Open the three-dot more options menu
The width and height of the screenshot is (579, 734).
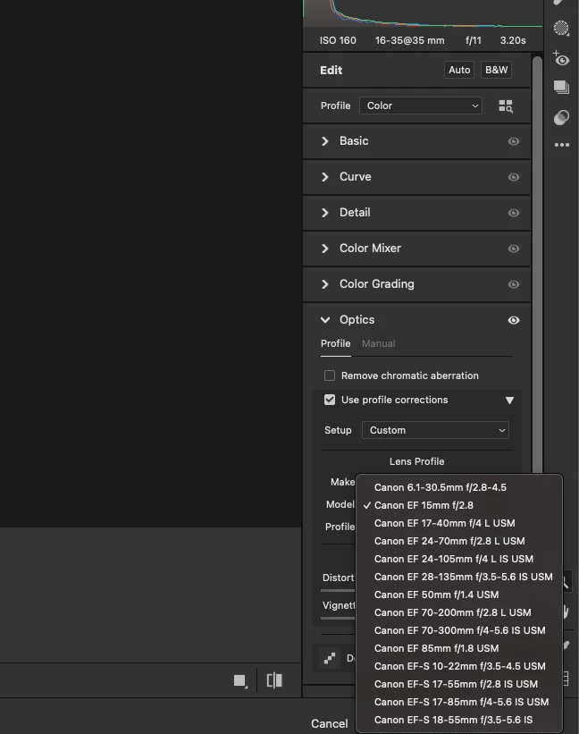562,145
